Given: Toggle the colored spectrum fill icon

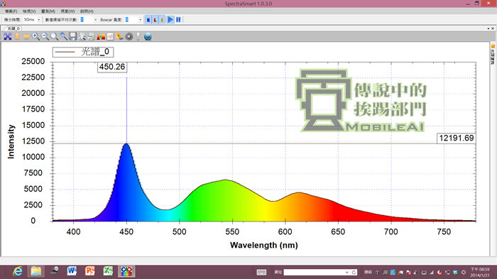Looking at the screenshot, I should [101, 36].
